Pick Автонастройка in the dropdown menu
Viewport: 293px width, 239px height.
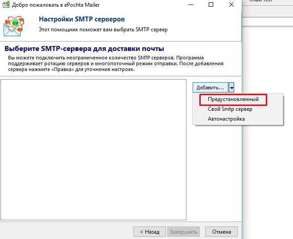226,119
